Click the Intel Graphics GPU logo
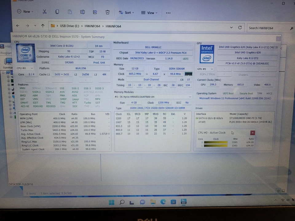The height and width of the screenshot is (221, 295). [x=207, y=54]
